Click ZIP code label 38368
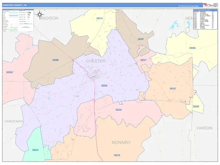This screenshot has width=220, height=165. 192,48
